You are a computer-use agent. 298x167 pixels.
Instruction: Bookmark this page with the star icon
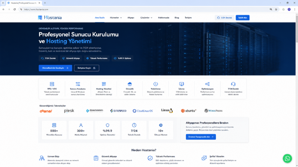pos(276,9)
